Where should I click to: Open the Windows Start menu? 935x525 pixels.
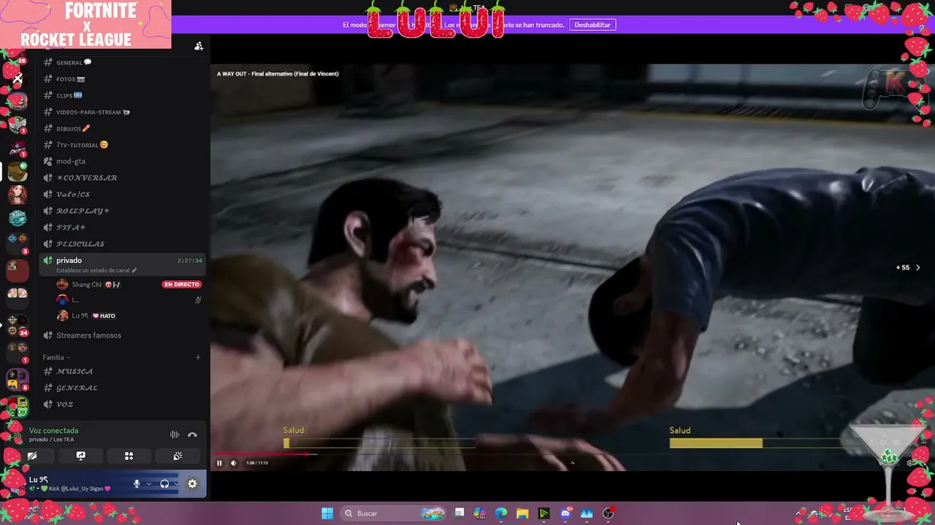pos(327,513)
